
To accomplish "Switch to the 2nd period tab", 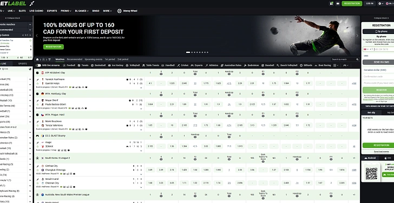I will coord(123,59).
